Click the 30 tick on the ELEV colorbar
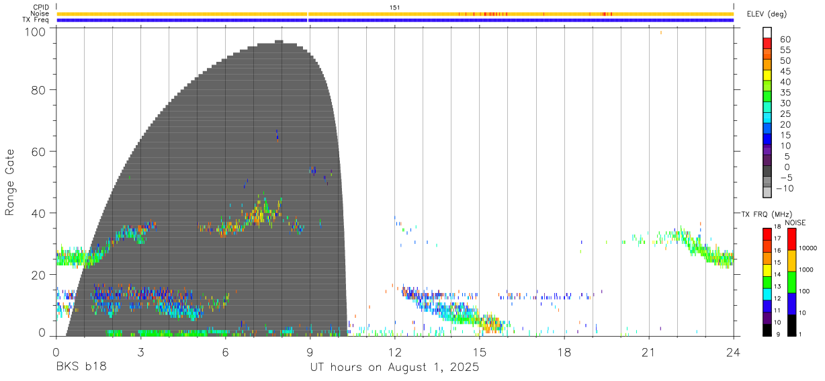825x381 pixels. 785,103
